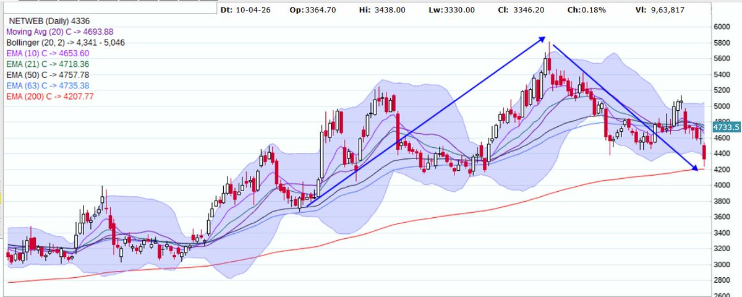The image size is (742, 297).
Task: Click the 5400 price axis label
Action: point(722,74)
